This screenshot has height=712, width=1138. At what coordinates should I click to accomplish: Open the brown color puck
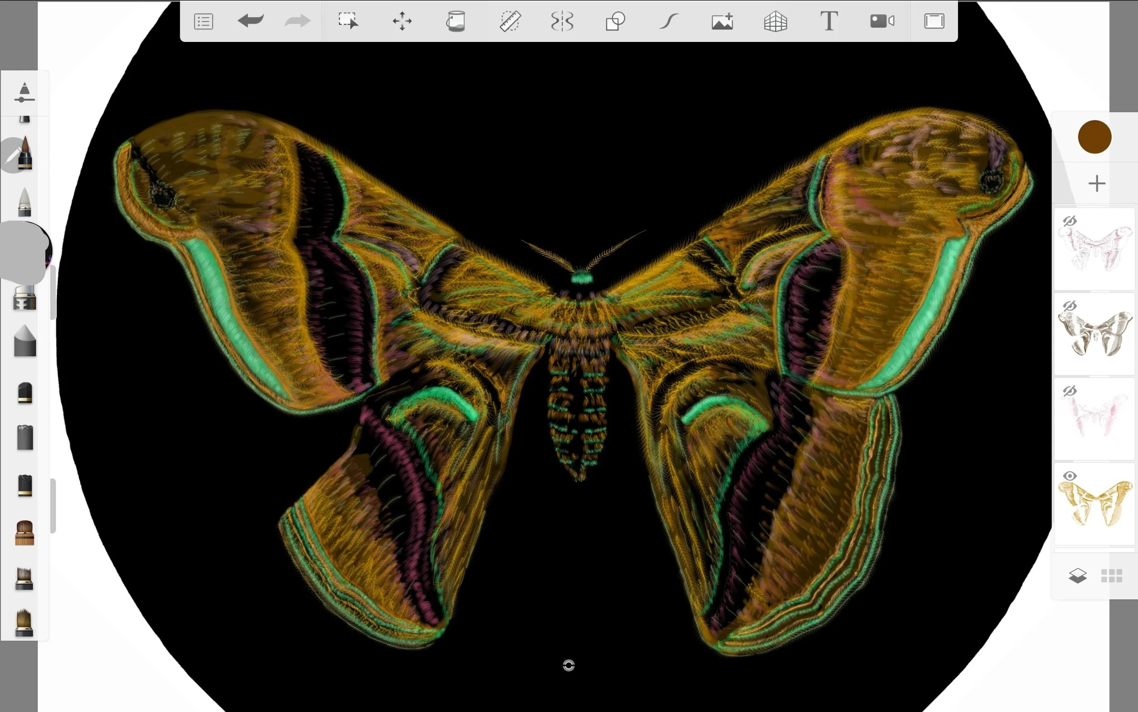coord(1094,137)
